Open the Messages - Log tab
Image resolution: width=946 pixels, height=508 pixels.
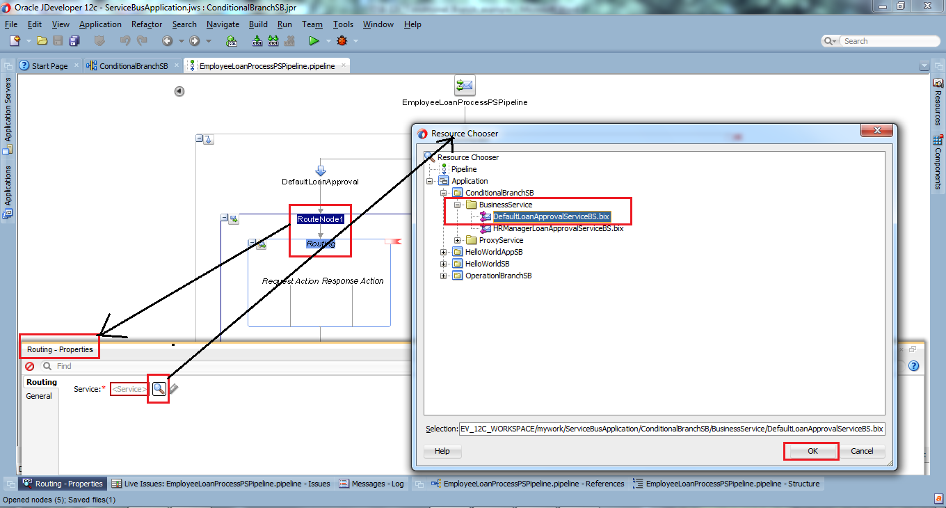[x=371, y=484]
